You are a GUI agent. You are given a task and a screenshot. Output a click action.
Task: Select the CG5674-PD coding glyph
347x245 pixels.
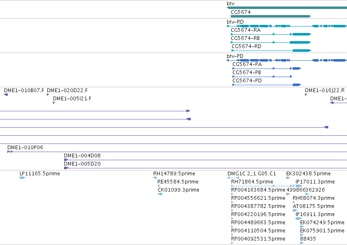(267, 85)
